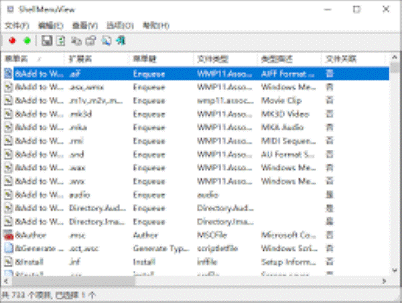
Task: Click the 'inffile' file type cell
Action: (x=207, y=262)
